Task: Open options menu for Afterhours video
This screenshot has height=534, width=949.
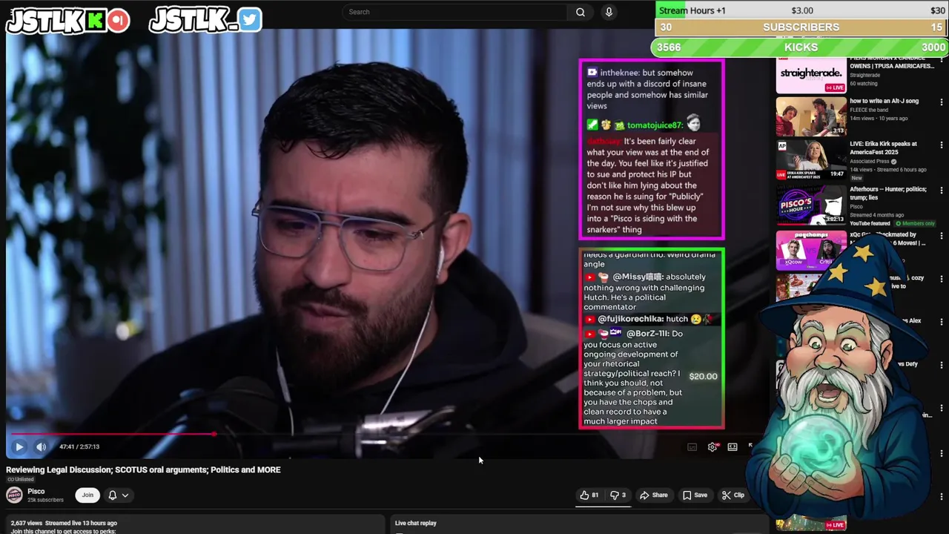Action: pos(942,191)
